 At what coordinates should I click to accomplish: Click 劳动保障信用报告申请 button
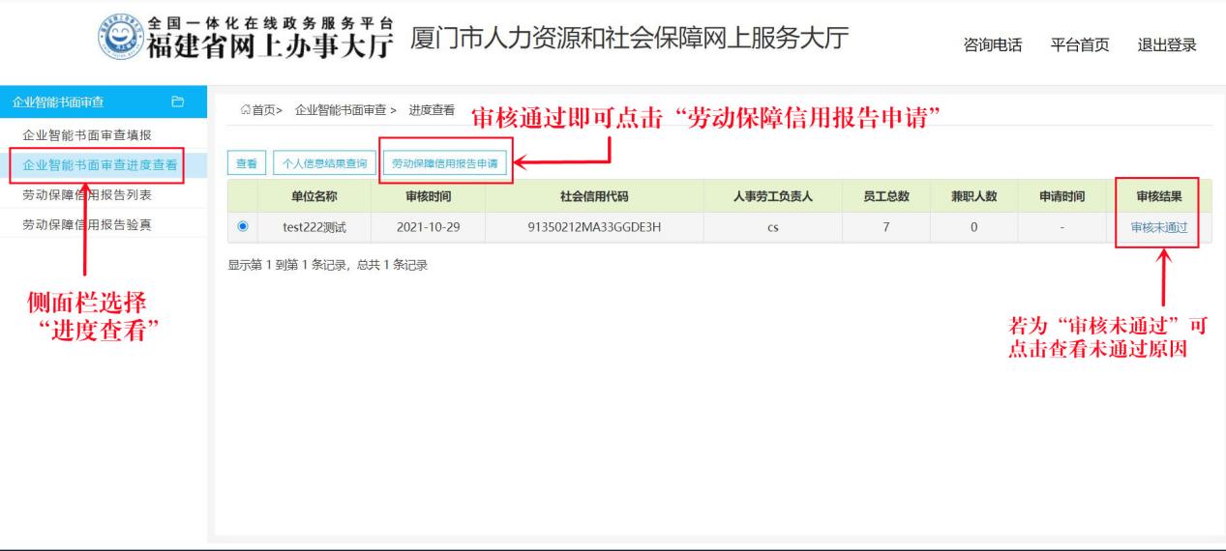point(444,164)
